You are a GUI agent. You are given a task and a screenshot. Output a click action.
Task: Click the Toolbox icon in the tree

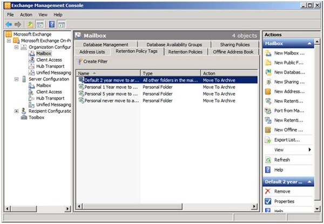click(x=24, y=117)
